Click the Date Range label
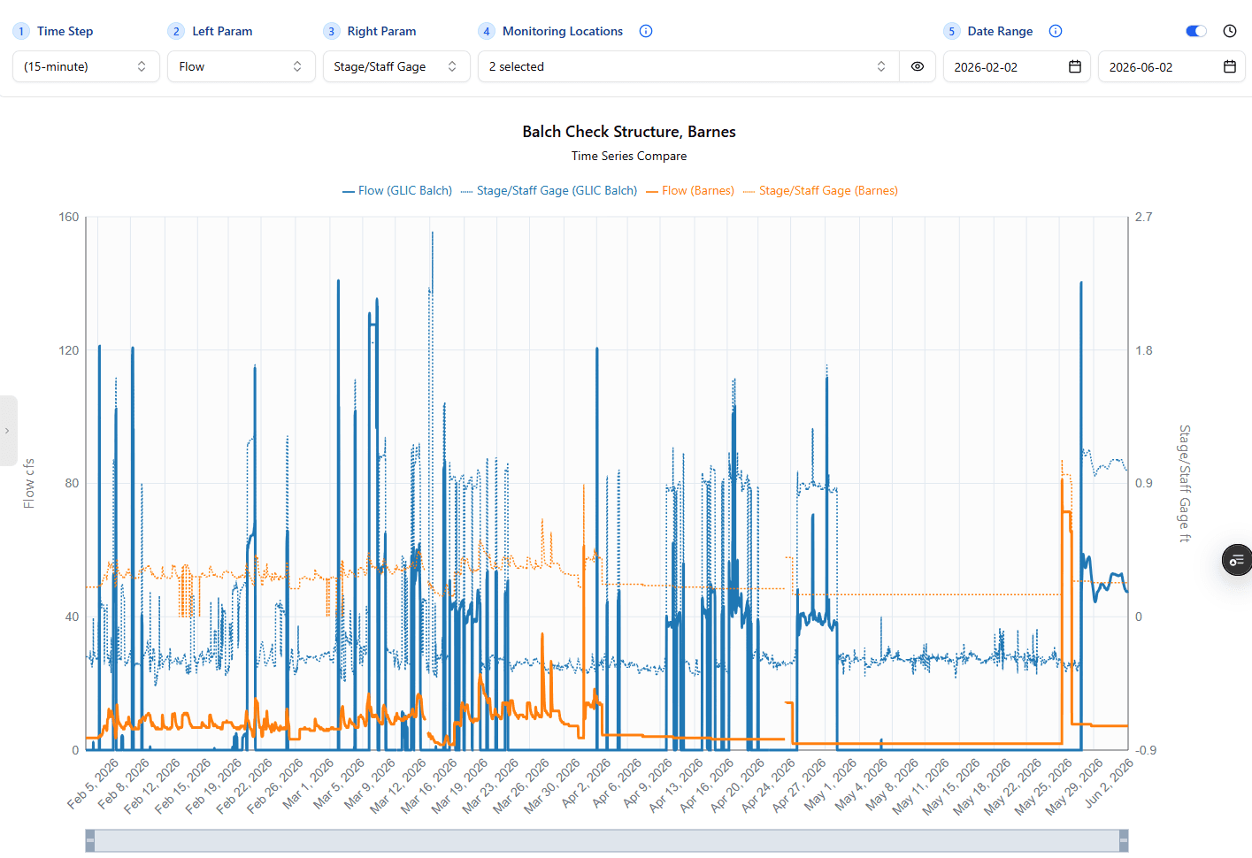 tap(1001, 31)
